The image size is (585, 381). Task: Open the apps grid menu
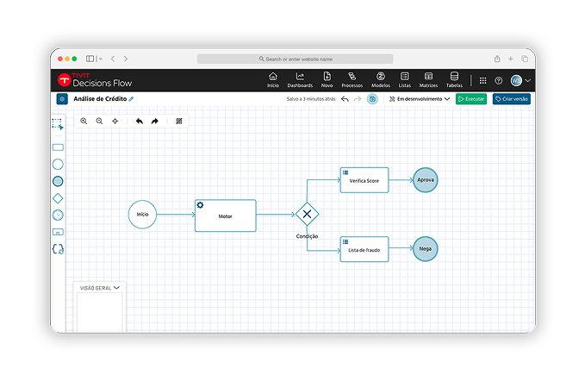coord(482,80)
